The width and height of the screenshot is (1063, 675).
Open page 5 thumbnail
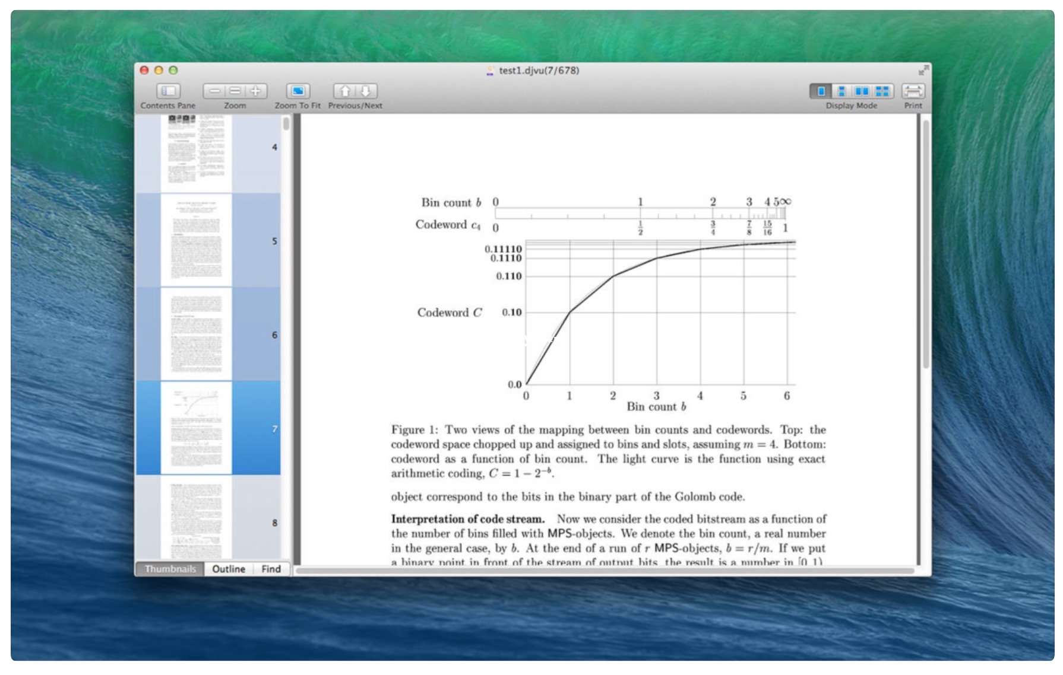point(196,240)
